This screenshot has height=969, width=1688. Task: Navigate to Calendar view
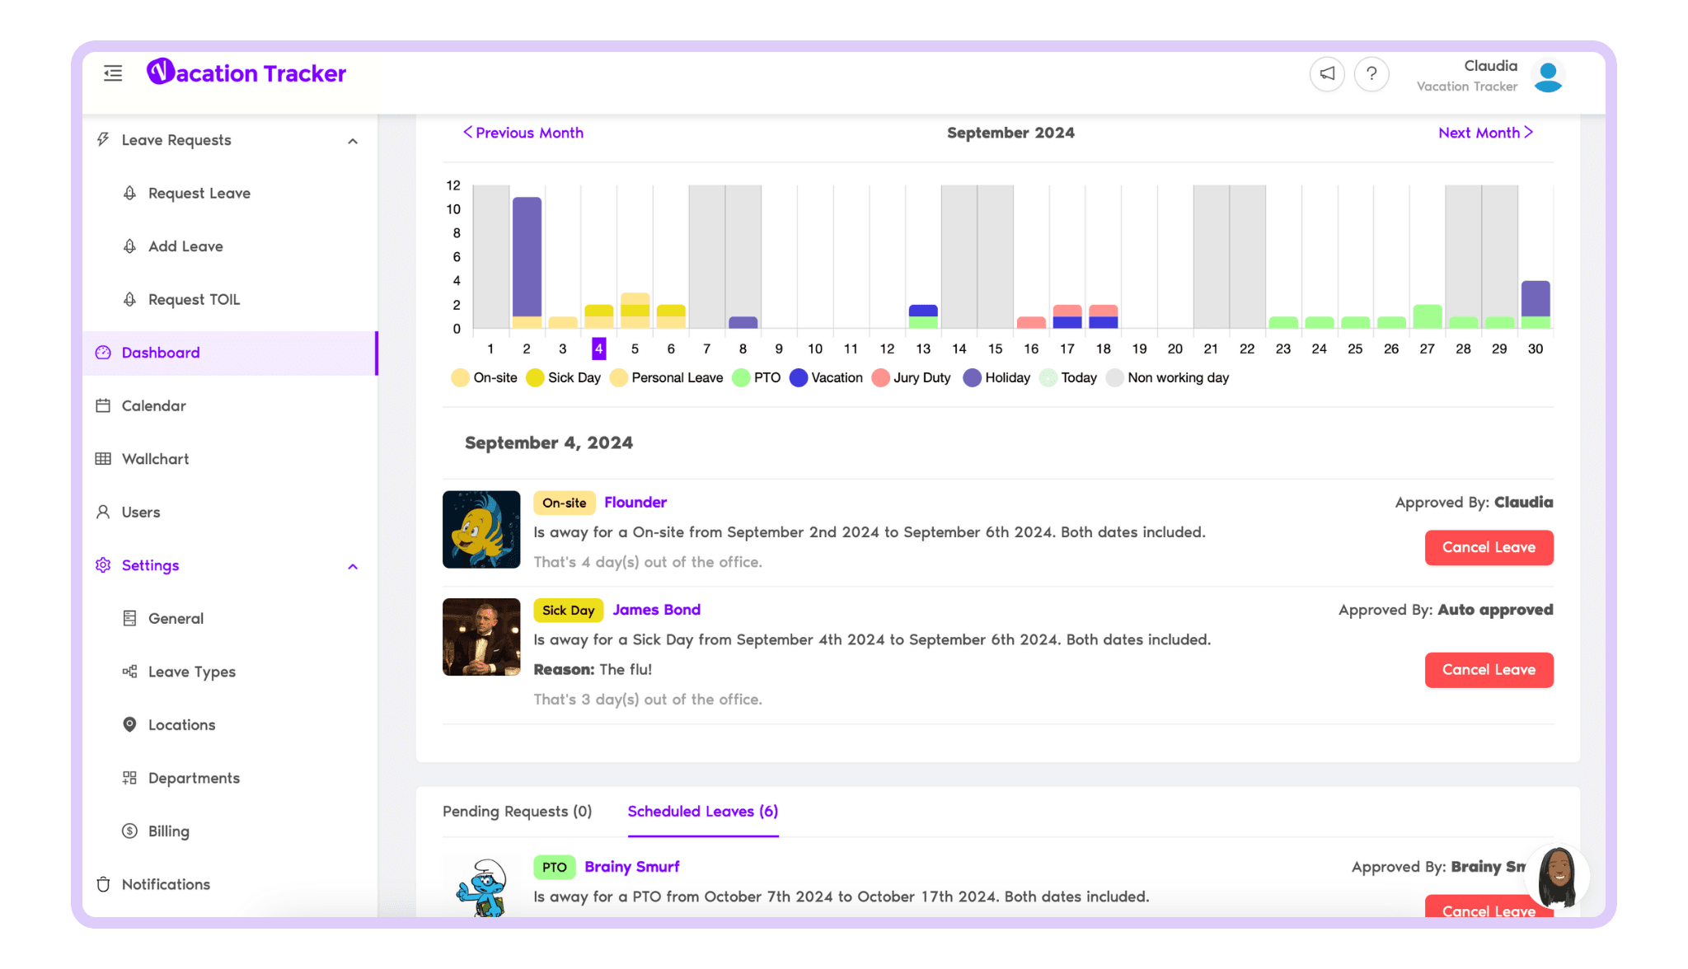pos(155,405)
